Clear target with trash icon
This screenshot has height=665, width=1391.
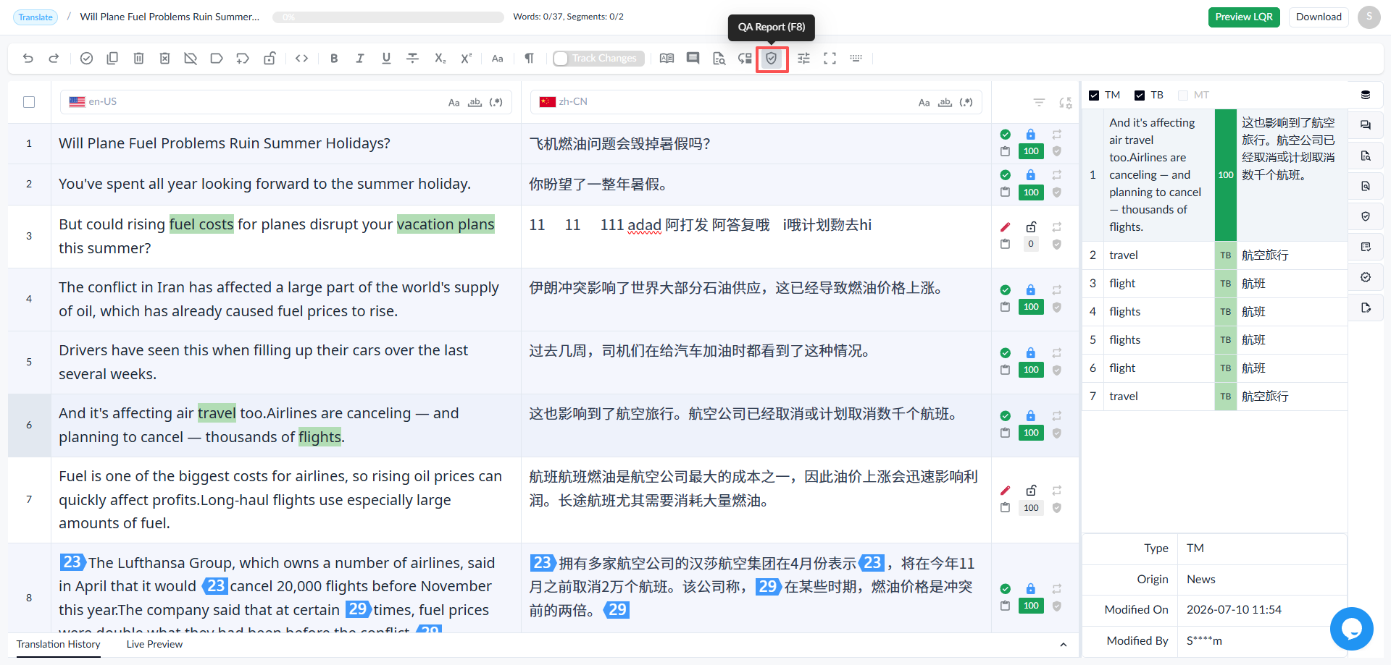[x=138, y=59]
